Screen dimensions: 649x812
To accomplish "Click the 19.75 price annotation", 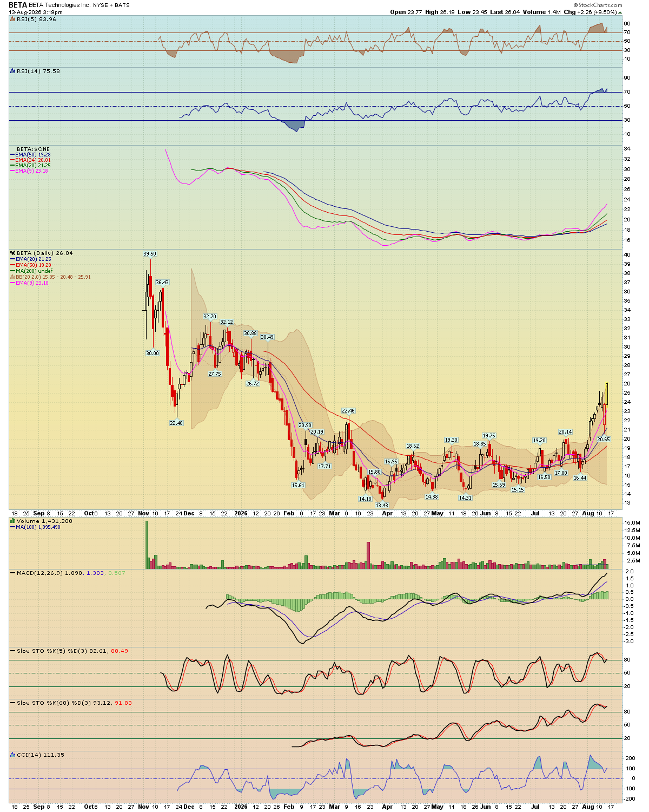I will point(489,436).
